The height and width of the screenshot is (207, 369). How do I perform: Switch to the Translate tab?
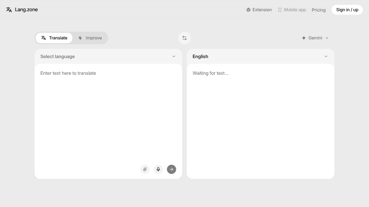54,38
